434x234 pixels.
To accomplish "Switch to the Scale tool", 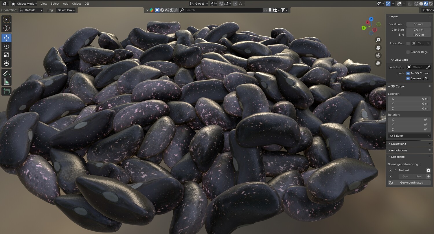I will 6,55.
